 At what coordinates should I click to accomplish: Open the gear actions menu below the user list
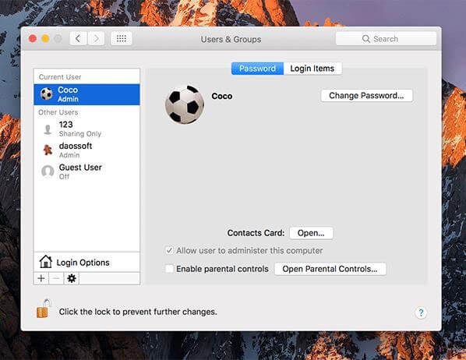pos(72,278)
